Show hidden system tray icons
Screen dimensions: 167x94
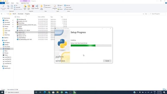click(x=137, y=92)
